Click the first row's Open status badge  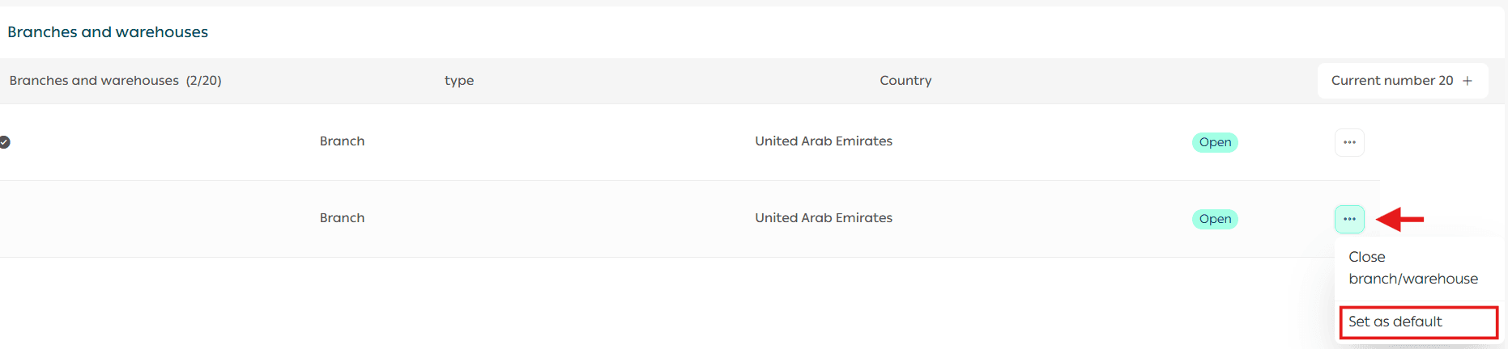[1215, 142]
